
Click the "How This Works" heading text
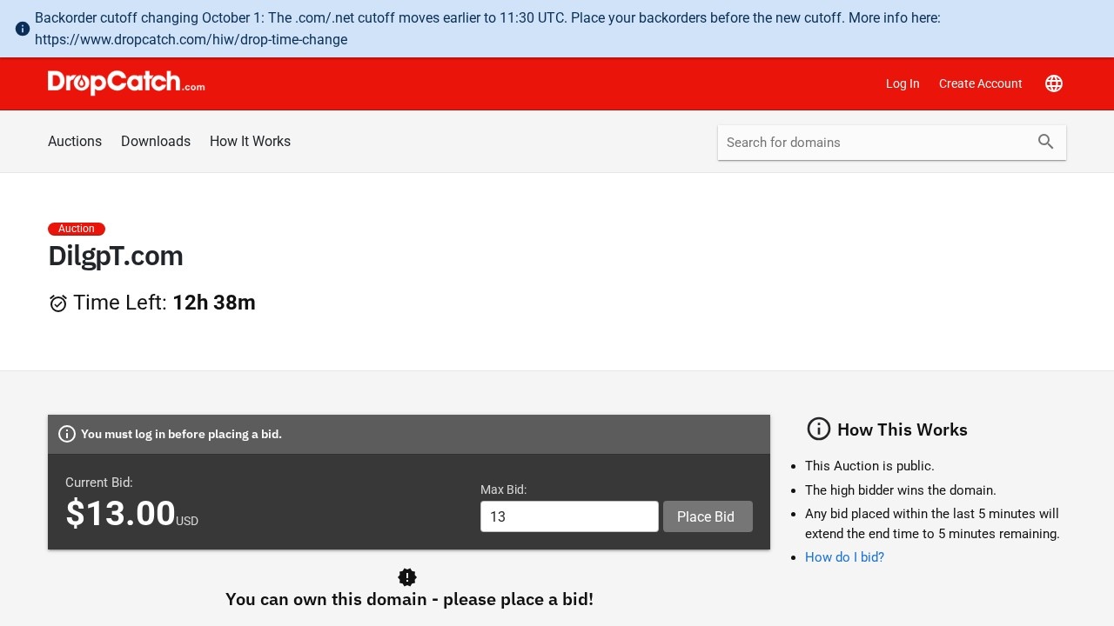(903, 430)
